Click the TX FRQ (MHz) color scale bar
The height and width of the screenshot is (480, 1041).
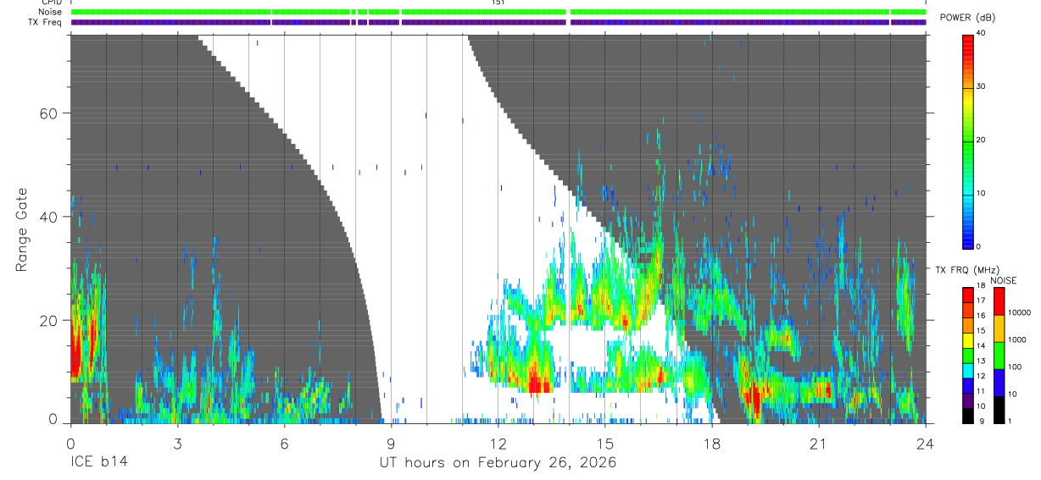coord(967,355)
